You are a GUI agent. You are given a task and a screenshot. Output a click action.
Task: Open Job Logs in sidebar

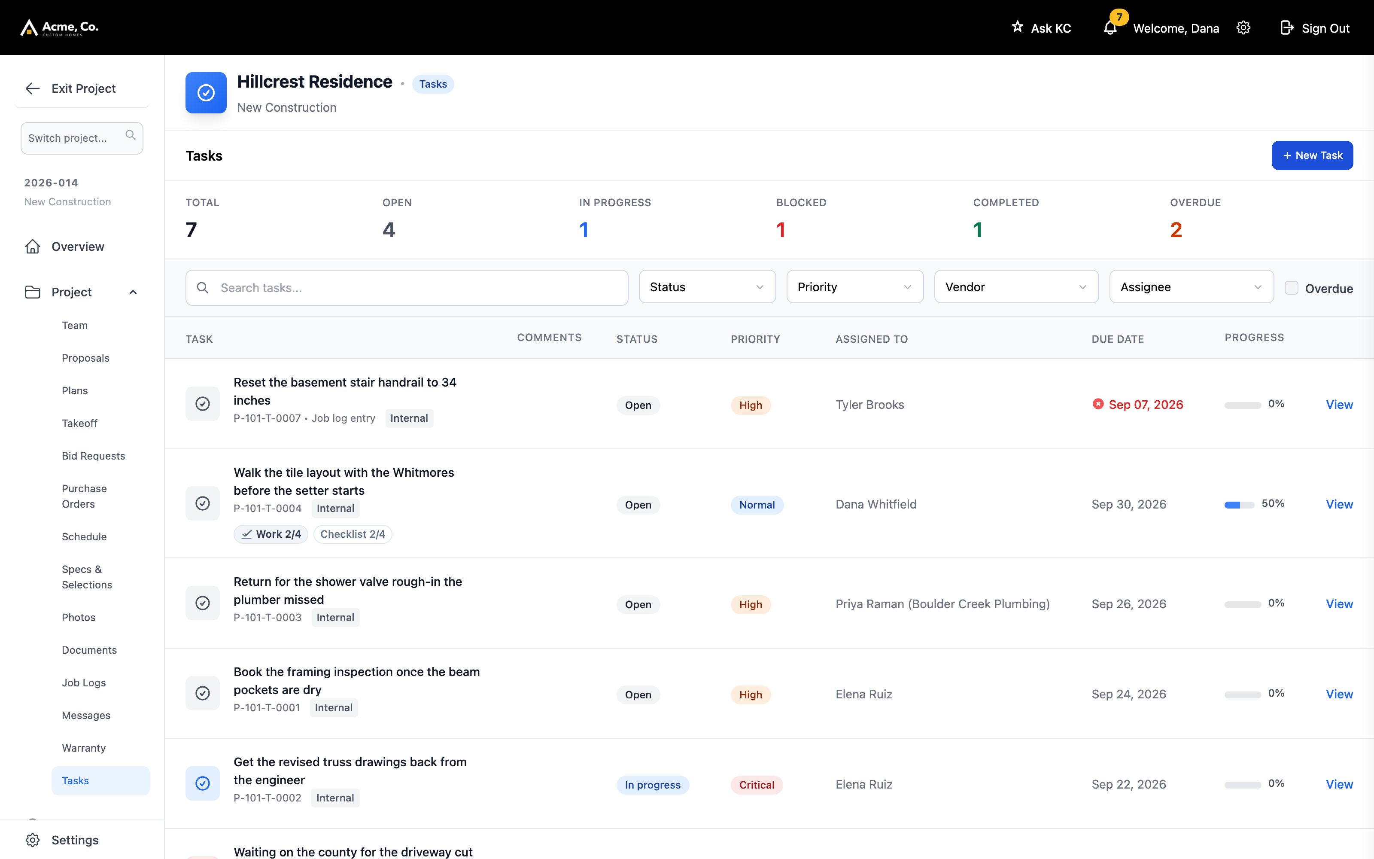pyautogui.click(x=84, y=683)
